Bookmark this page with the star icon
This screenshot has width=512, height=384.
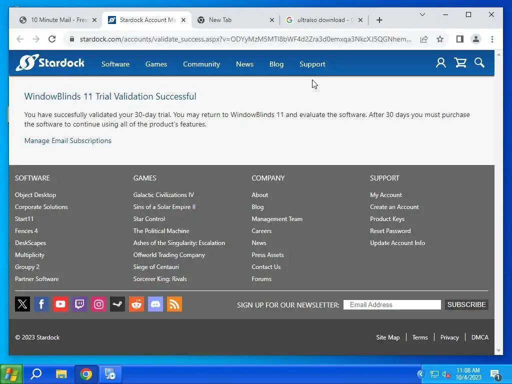click(440, 39)
